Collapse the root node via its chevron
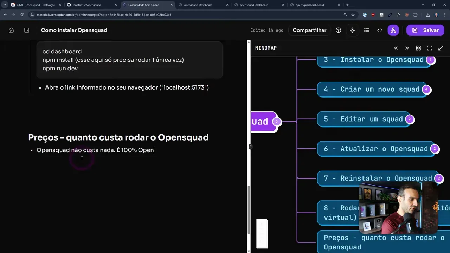This screenshot has width=450, height=253. [x=277, y=122]
